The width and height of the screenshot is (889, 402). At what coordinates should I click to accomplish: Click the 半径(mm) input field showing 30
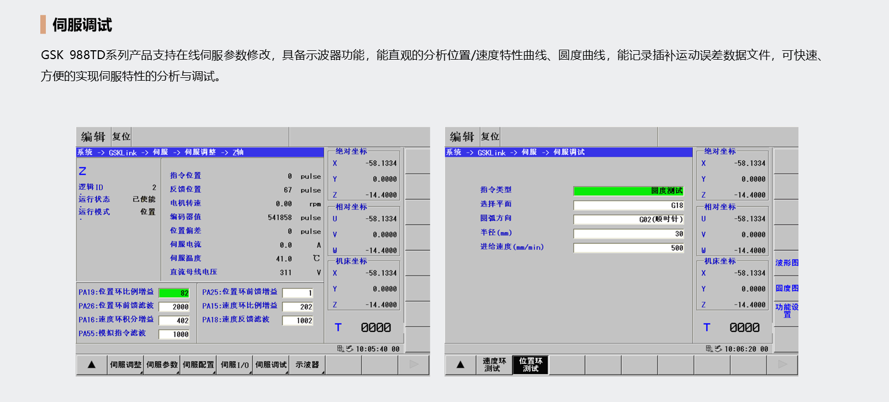(x=628, y=234)
